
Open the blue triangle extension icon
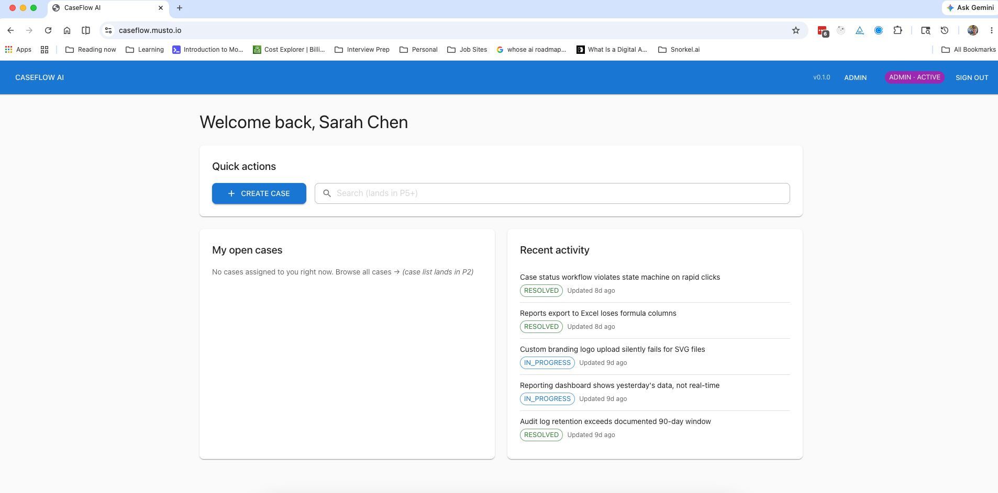[860, 30]
